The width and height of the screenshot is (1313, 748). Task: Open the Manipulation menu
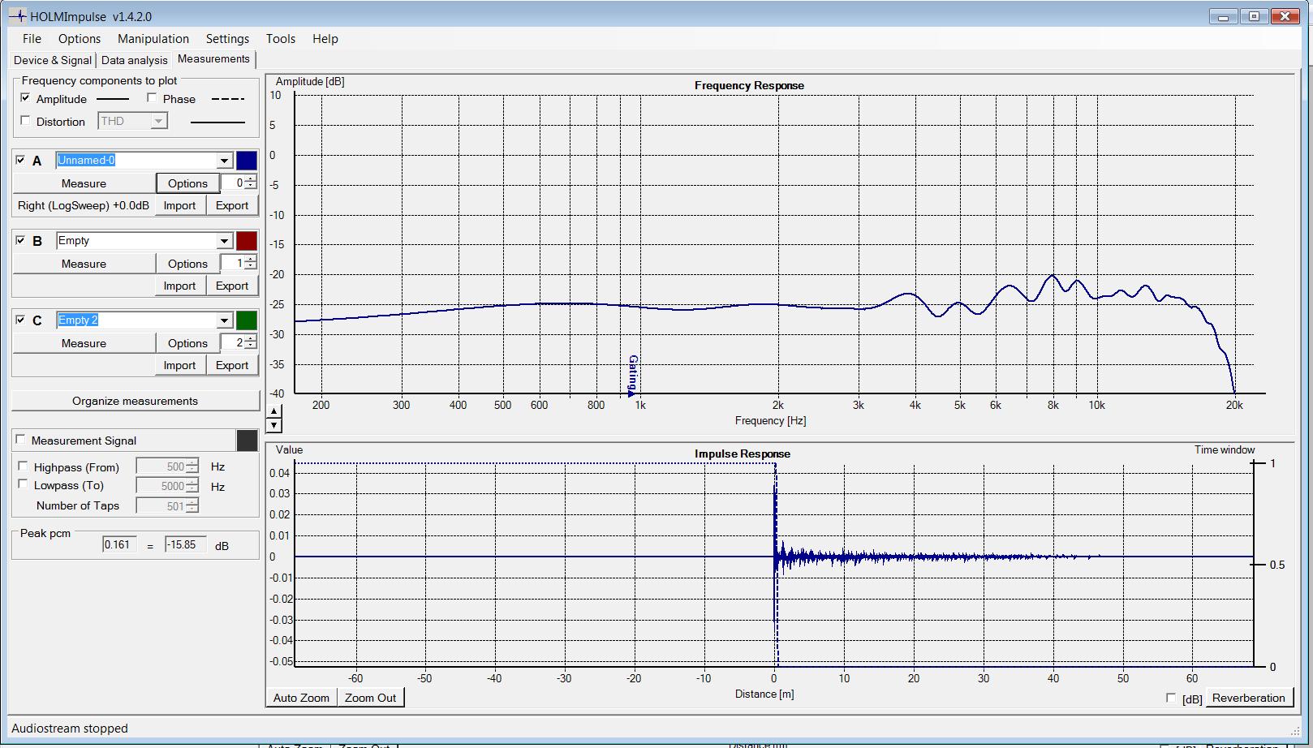click(x=153, y=38)
